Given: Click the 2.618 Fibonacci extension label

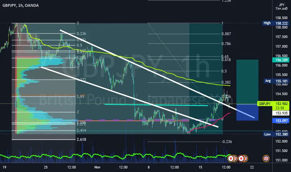Looking at the screenshot, I should pyautogui.click(x=81, y=139).
